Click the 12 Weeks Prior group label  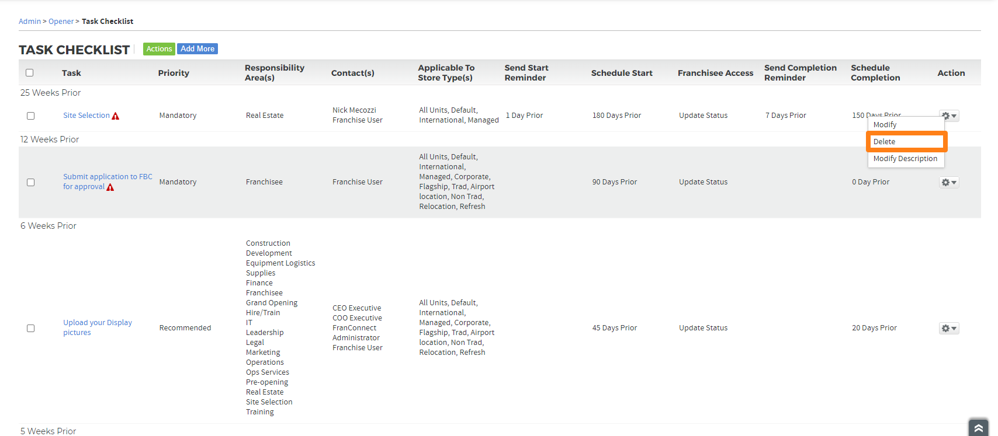coord(50,139)
